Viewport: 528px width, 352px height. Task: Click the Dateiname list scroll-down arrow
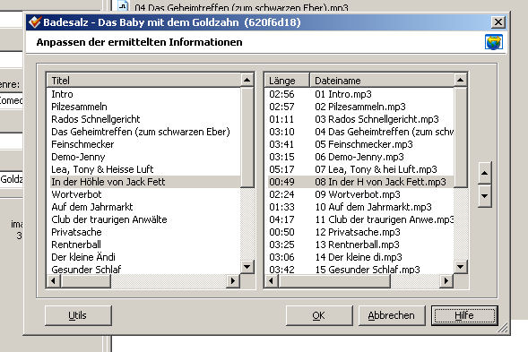click(x=460, y=267)
